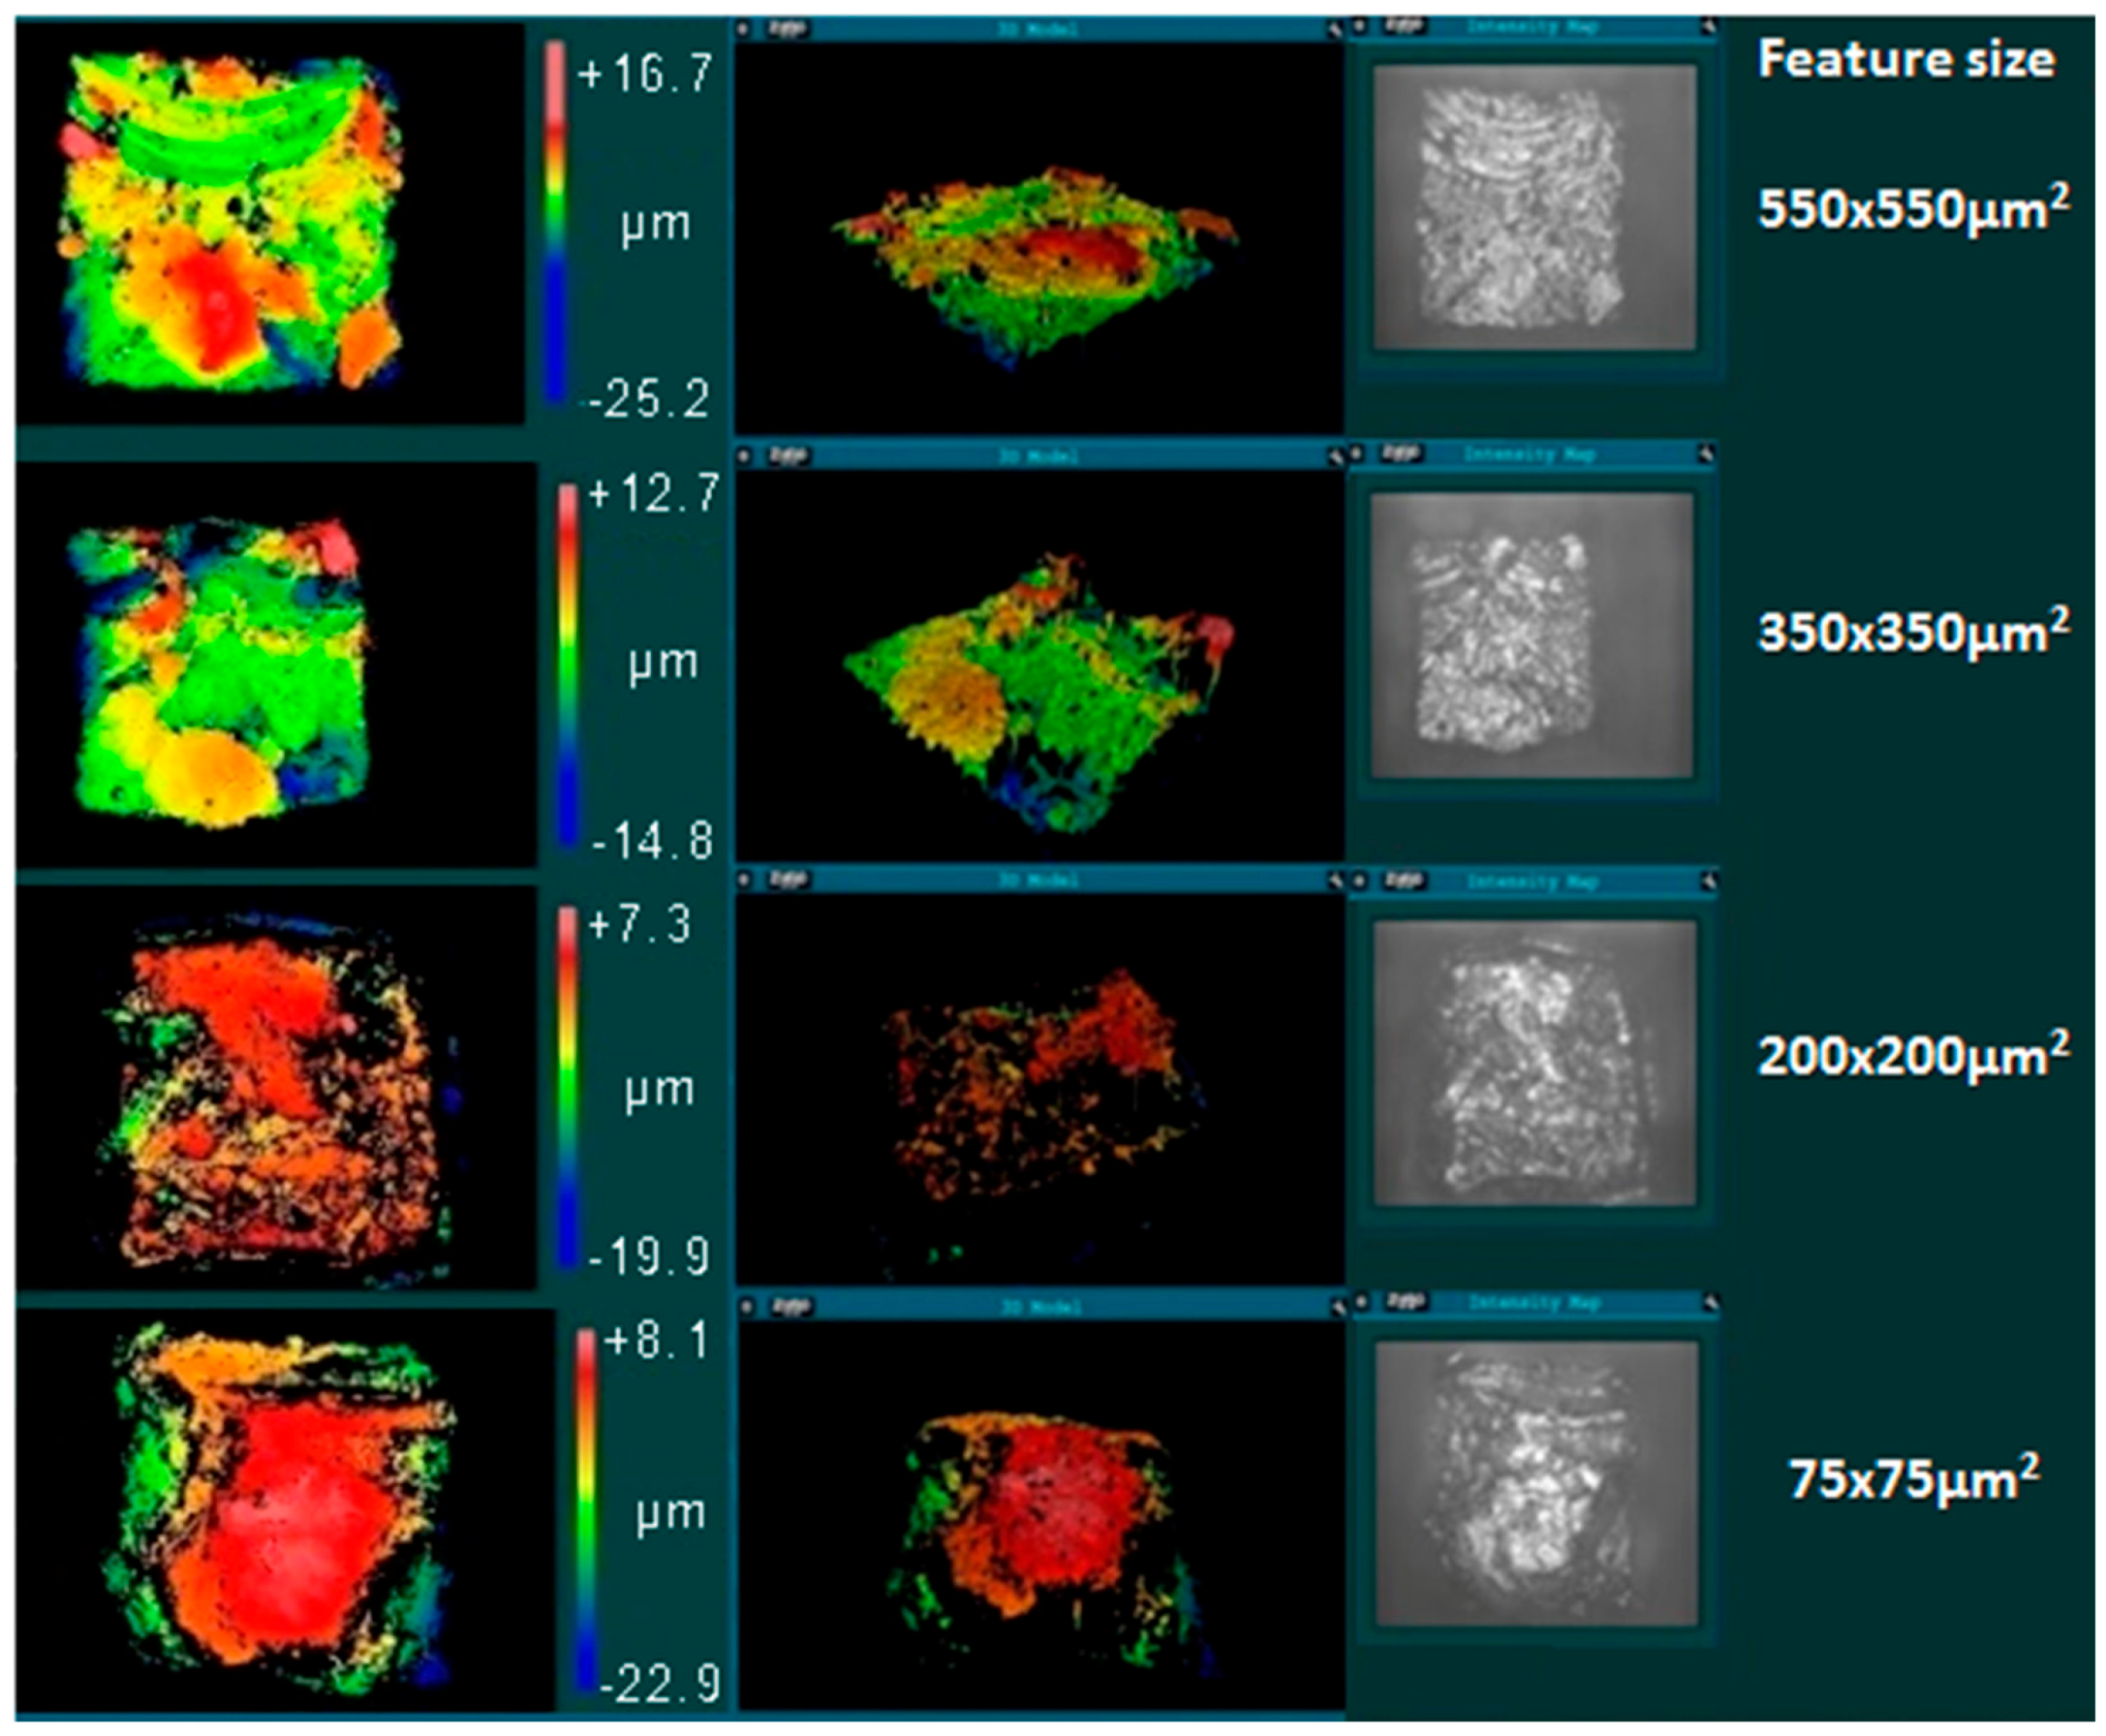Click the round icon at left of the second Intensity Map title bar
Image resolution: width=2106 pixels, height=1736 pixels.
tap(1356, 454)
